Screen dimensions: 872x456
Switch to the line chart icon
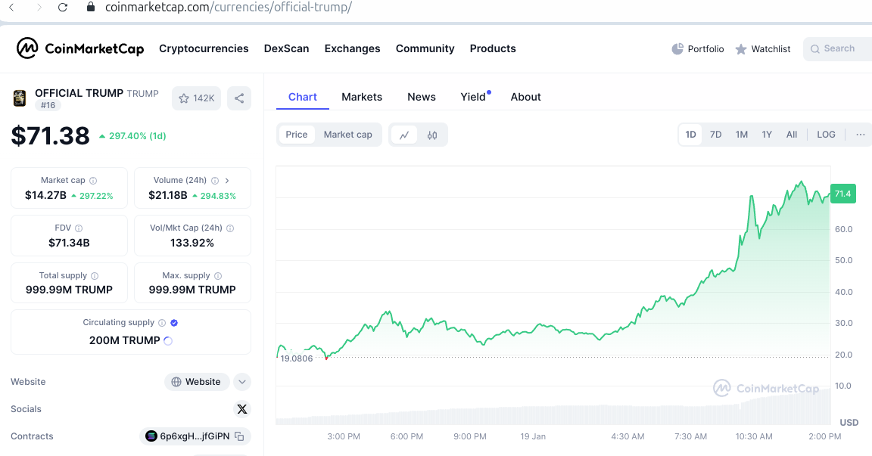[404, 135]
